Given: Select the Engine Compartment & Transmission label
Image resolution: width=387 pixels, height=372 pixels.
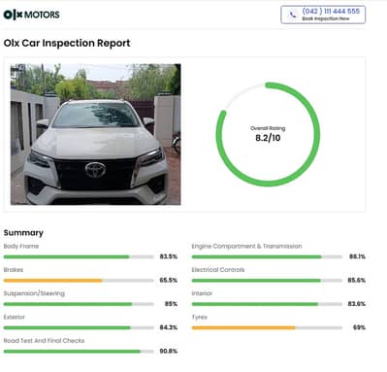Looking at the screenshot, I should [246, 246].
